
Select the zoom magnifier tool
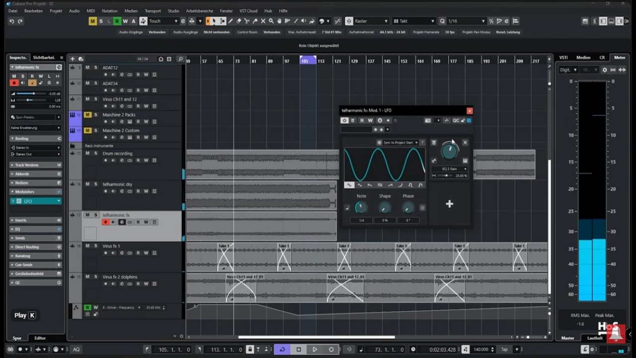(271, 21)
